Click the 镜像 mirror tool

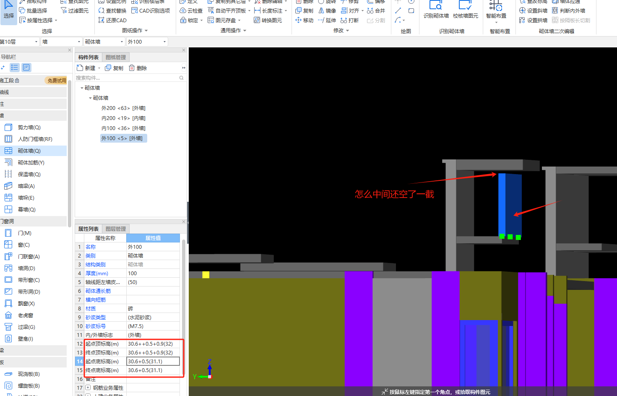tap(327, 10)
